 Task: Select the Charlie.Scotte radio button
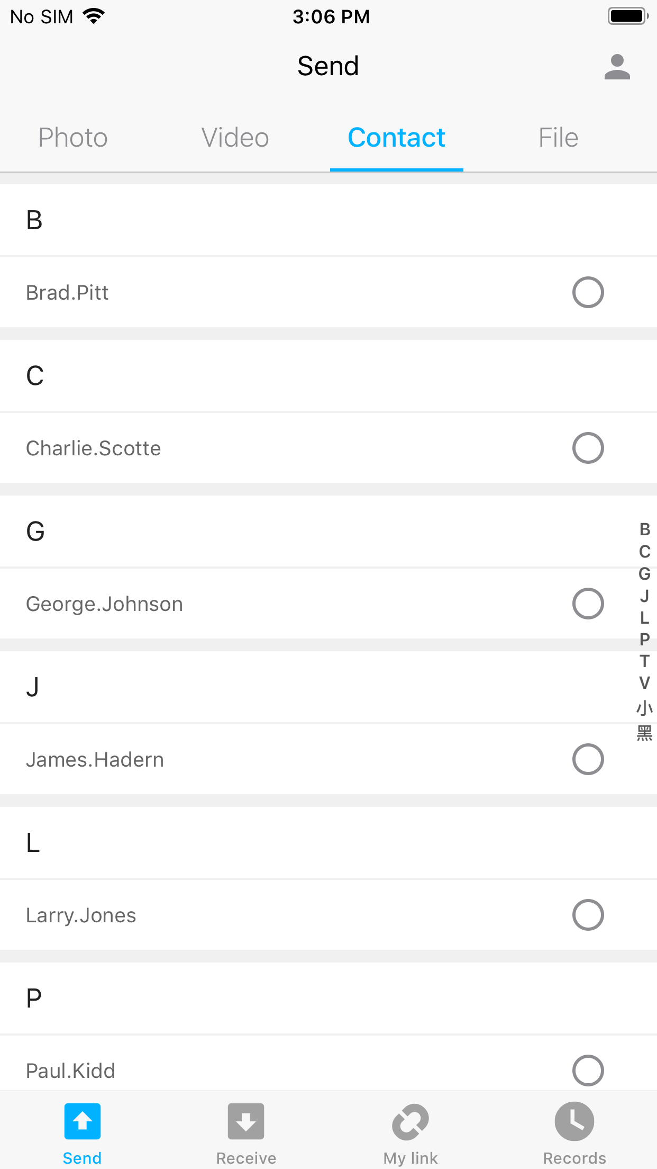(x=588, y=448)
